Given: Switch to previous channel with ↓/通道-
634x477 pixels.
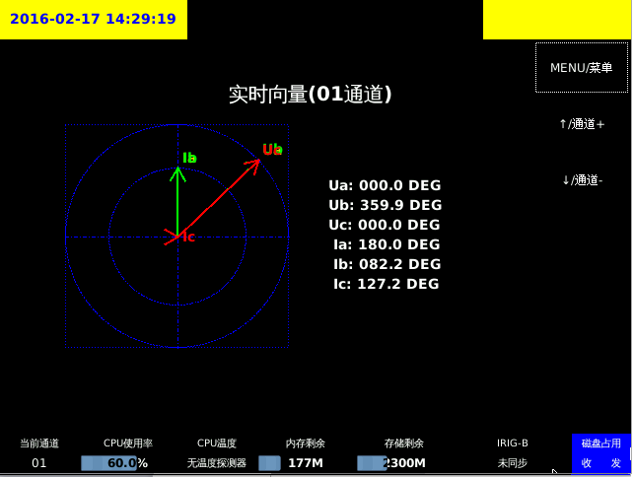Looking at the screenshot, I should [x=582, y=180].
